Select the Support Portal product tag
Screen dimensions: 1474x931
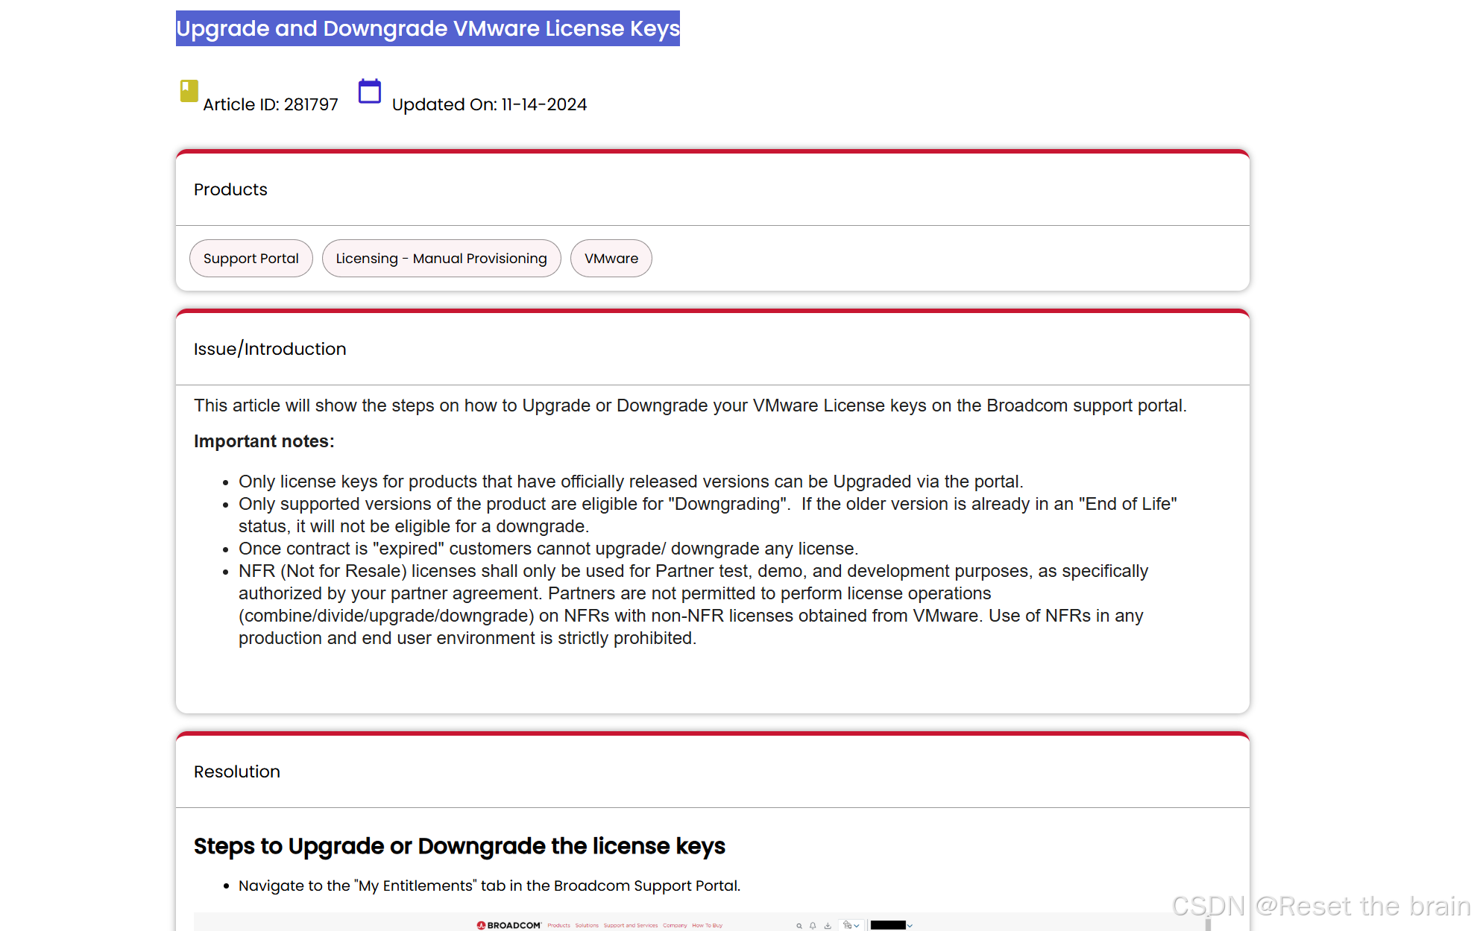click(x=251, y=258)
